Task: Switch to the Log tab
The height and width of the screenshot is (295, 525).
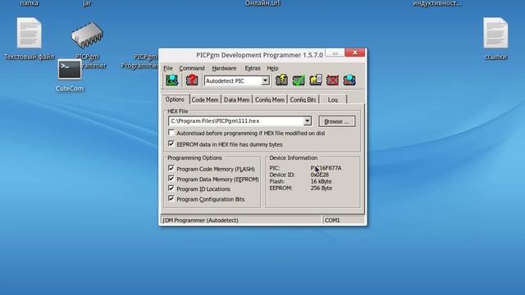Action: (x=333, y=100)
